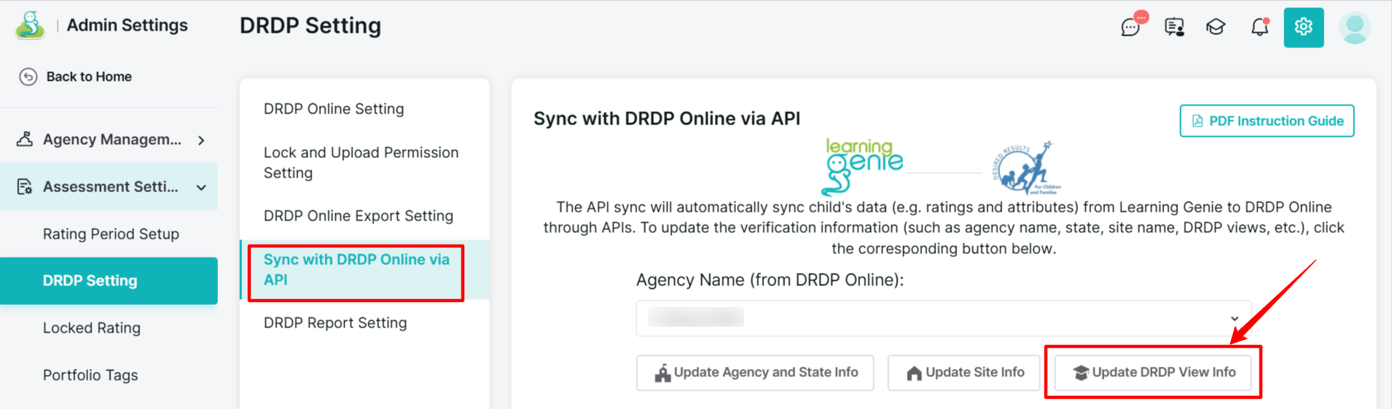1392x409 pixels.
Task: Click the Back to Home arrow icon
Action: (28, 76)
